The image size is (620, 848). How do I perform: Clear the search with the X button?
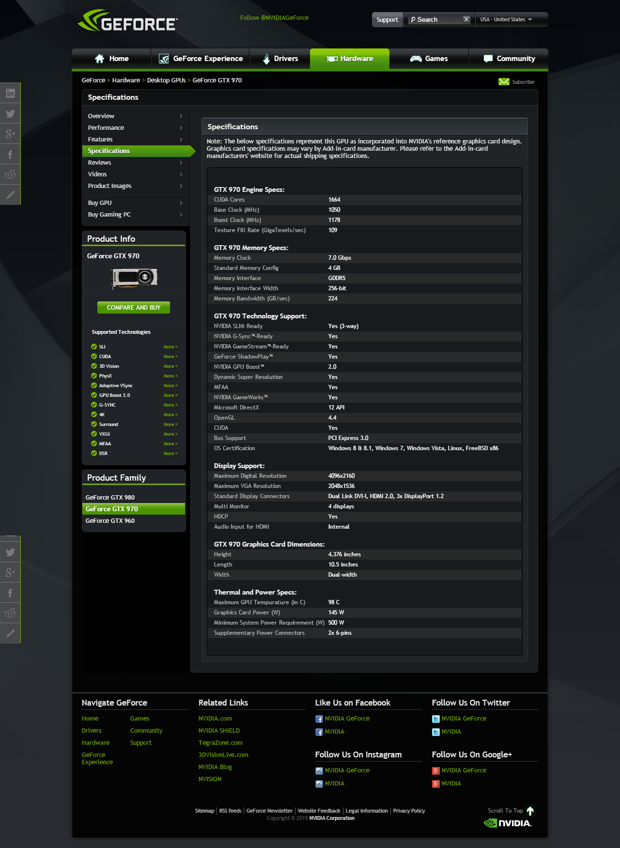466,19
